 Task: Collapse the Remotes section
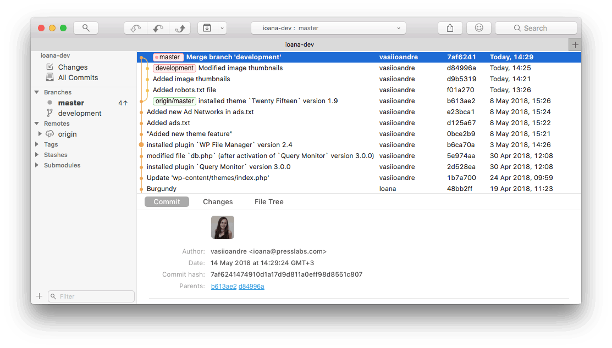pyautogui.click(x=37, y=124)
